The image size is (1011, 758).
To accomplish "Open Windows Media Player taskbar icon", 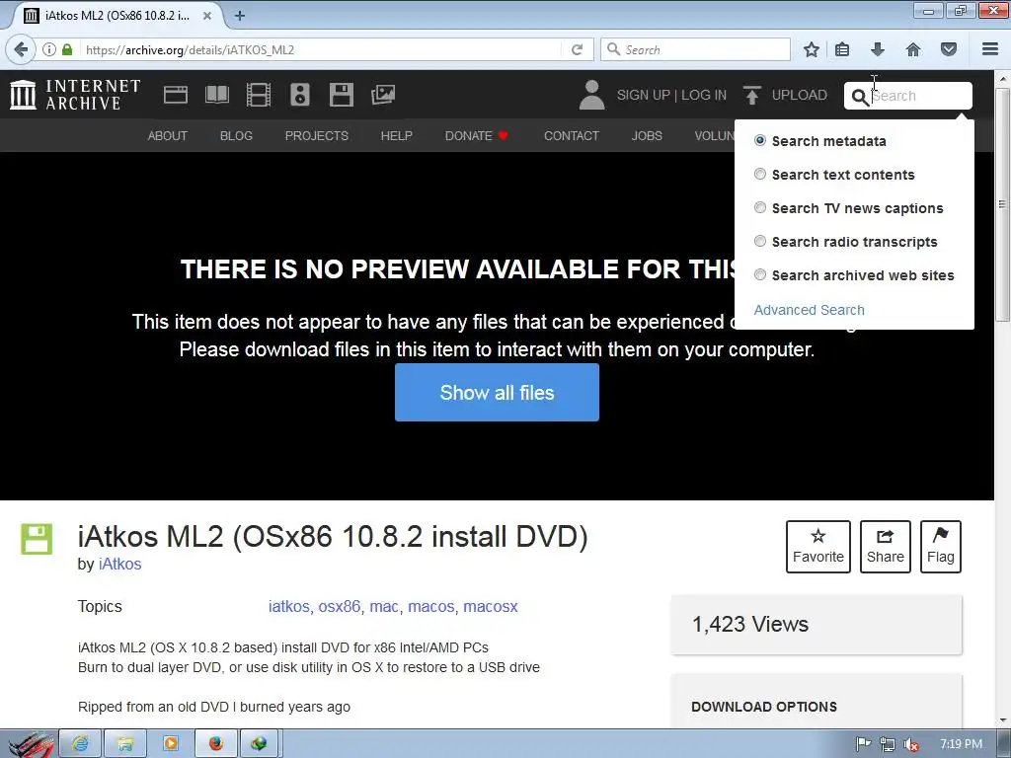I will point(170,744).
